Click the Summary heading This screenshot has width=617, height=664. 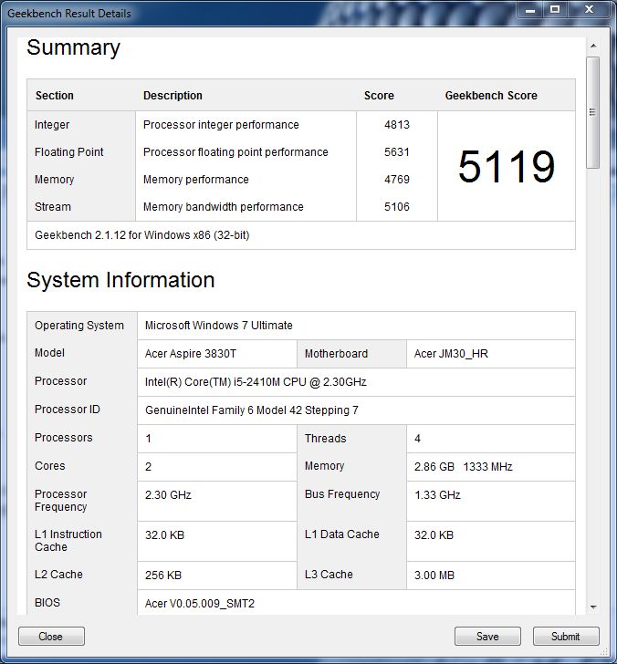[x=73, y=47]
